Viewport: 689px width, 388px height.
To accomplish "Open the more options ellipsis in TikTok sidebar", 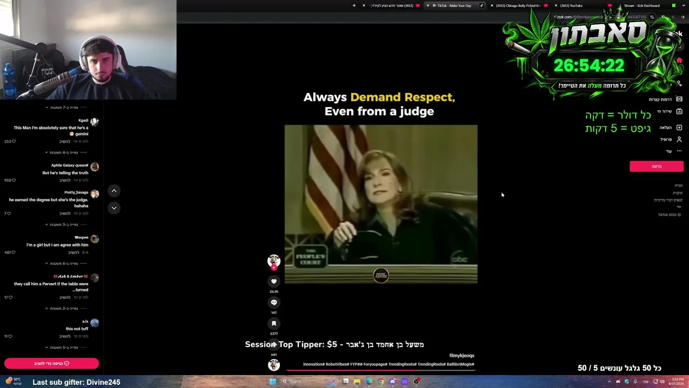I will pyautogui.click(x=679, y=151).
